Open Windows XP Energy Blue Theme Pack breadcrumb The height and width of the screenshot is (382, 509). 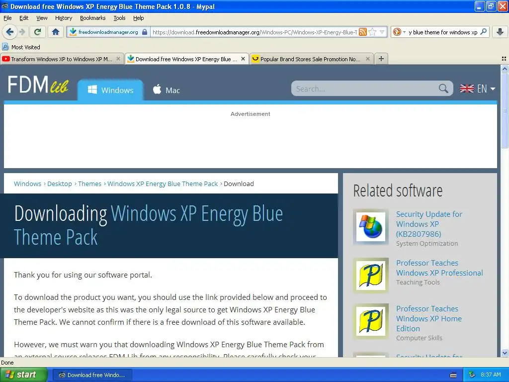point(163,184)
